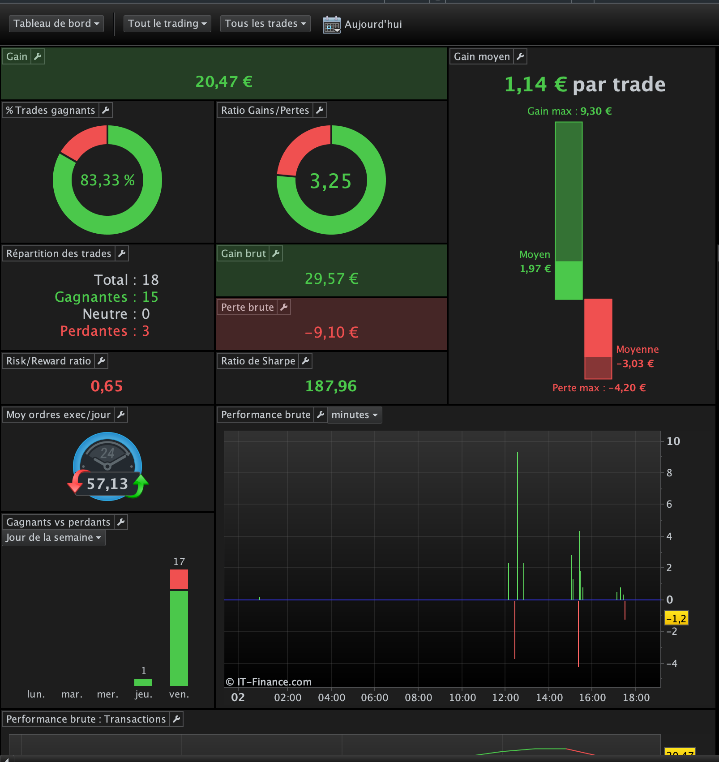
Task: Open the Tout le trading dropdown
Action: [167, 23]
